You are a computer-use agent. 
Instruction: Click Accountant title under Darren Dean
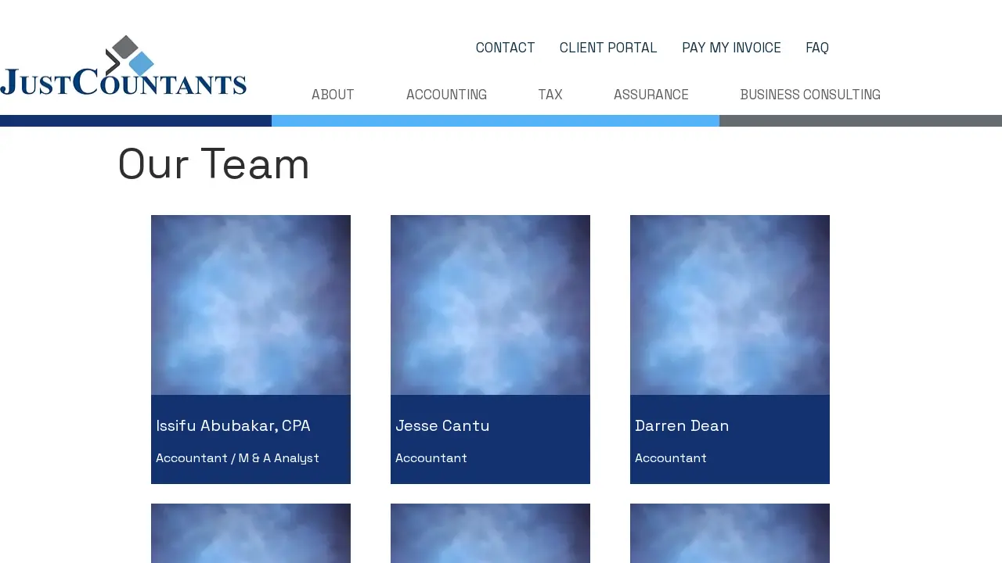point(671,458)
